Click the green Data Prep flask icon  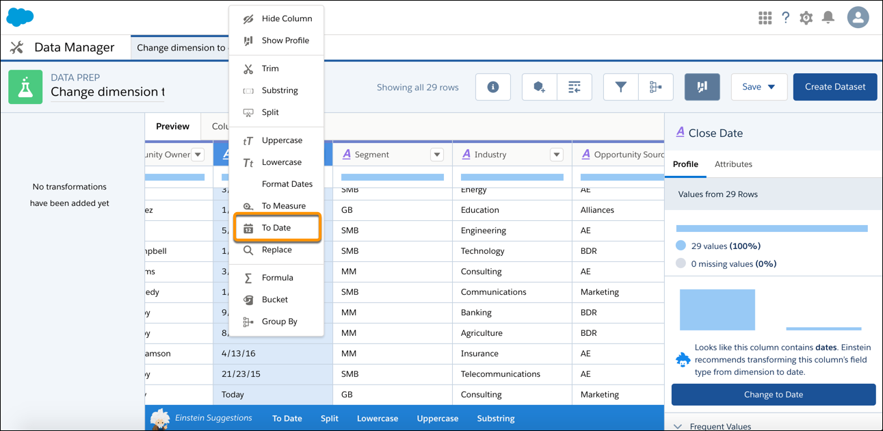tap(25, 87)
